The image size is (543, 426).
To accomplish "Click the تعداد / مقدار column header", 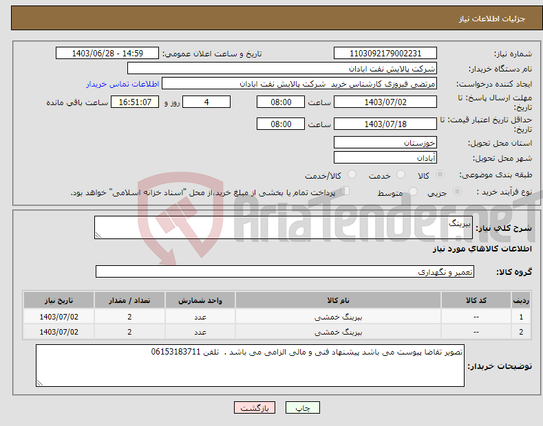I will click(x=129, y=300).
